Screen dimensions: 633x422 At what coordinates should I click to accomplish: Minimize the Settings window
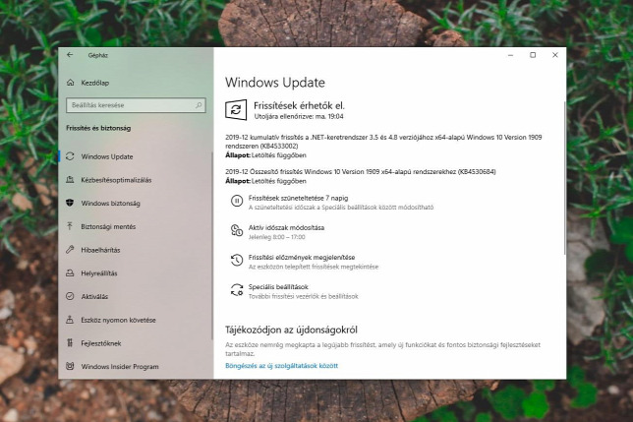(511, 55)
